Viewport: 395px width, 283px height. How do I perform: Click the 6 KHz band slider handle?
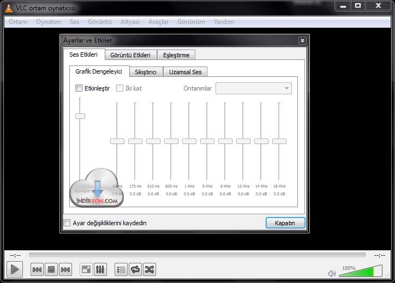pos(225,141)
